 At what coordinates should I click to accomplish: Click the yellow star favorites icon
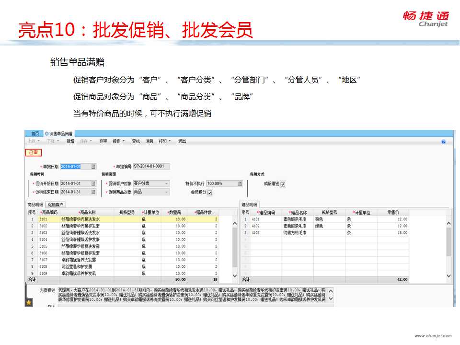pos(29,302)
